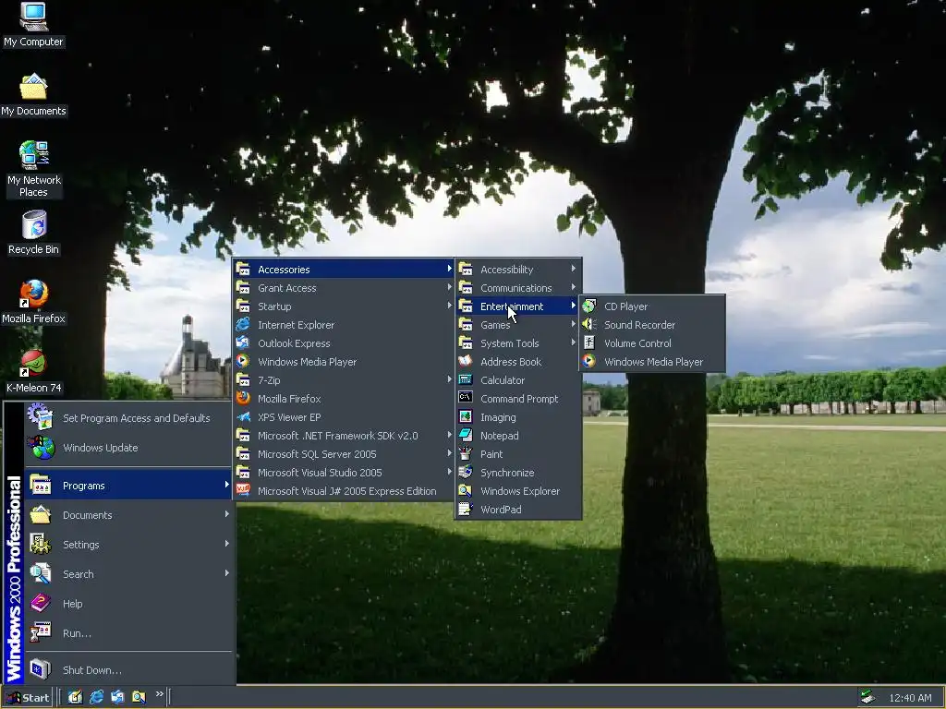Expand the System Tools submenu arrow
This screenshot has width=946, height=709.
[573, 343]
